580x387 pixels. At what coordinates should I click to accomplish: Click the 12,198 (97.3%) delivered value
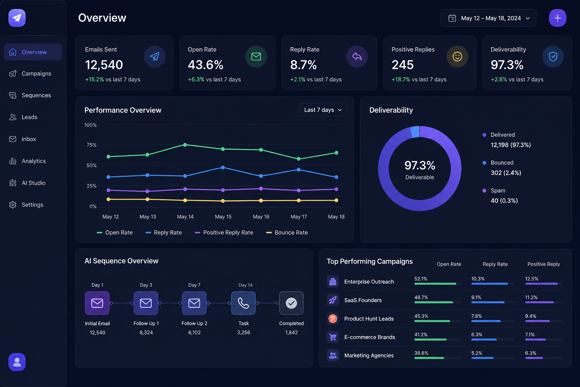pos(511,145)
